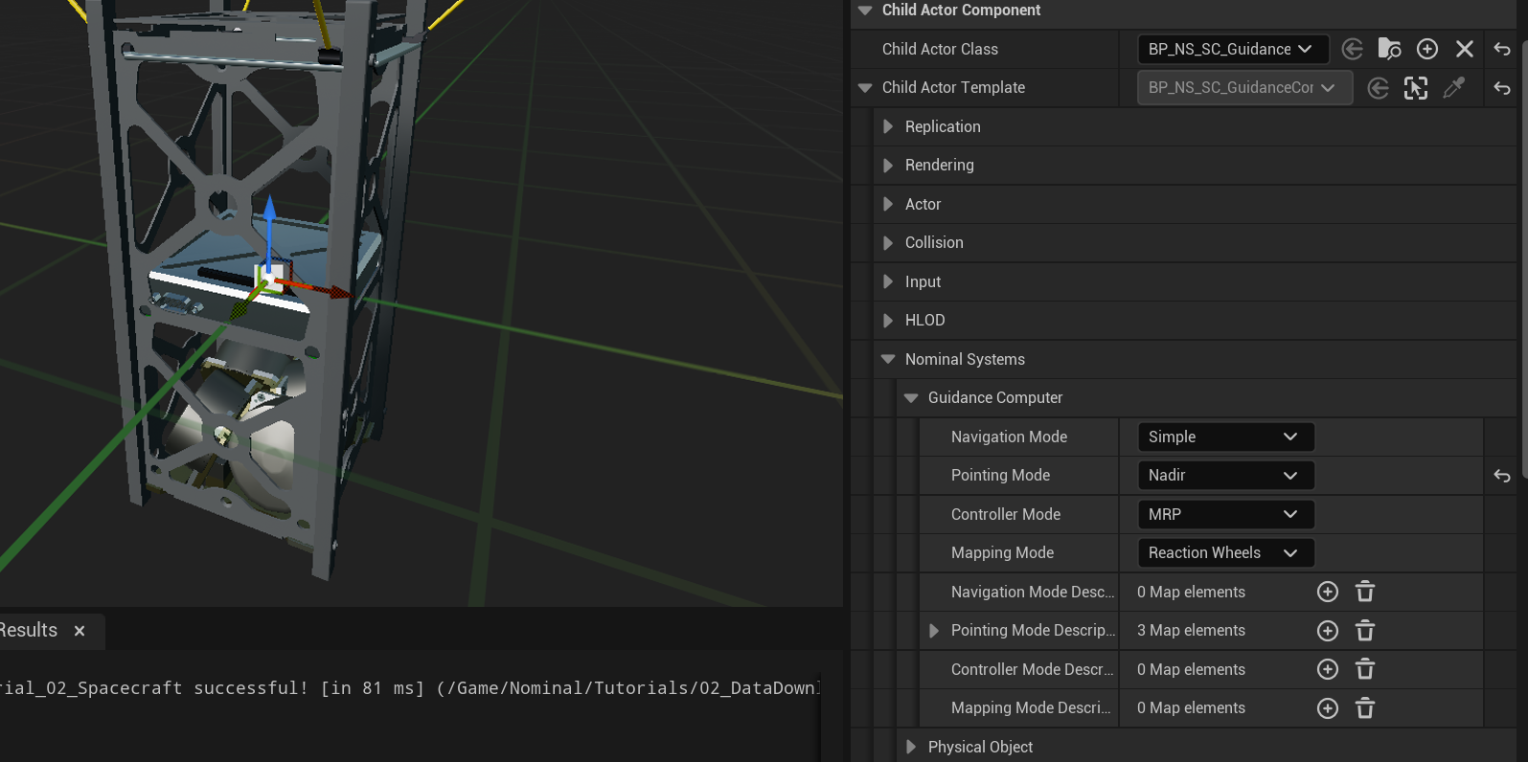Expand the Pointing Mode Description map entries
Screen dimensions: 1528x762
934,631
